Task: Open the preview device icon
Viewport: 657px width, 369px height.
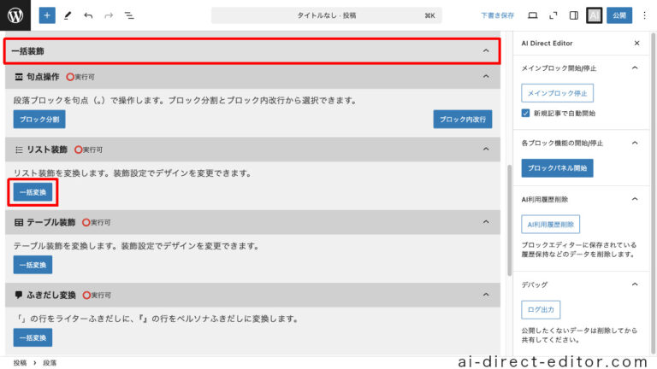Action: pyautogui.click(x=533, y=15)
